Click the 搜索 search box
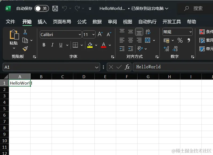This screenshot has height=155, width=213. tap(196, 9)
